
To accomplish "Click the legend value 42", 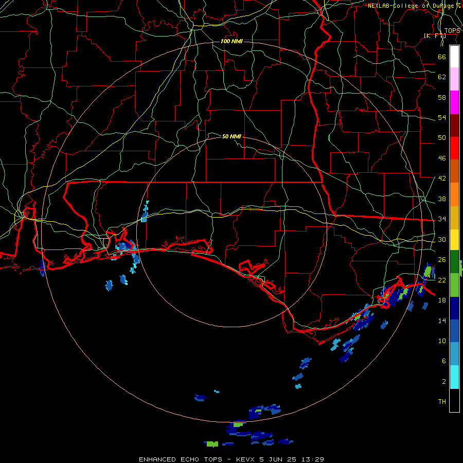I will [442, 178].
